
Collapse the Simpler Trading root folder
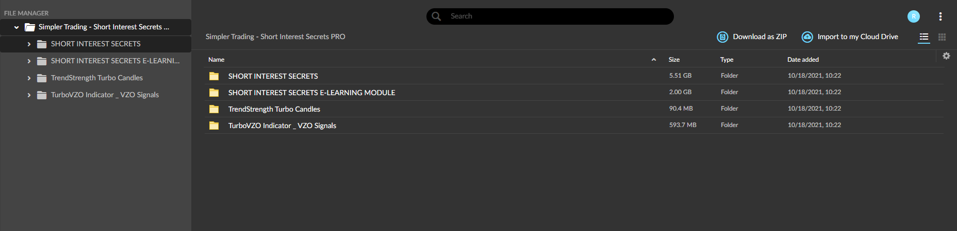click(x=16, y=27)
